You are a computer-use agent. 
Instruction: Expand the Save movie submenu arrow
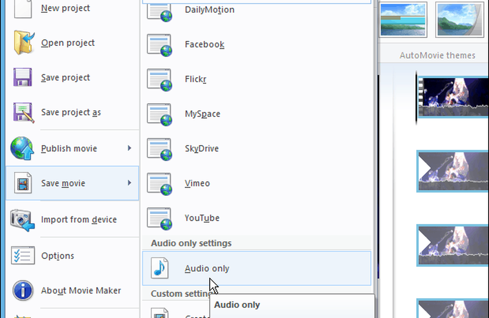[x=130, y=183]
